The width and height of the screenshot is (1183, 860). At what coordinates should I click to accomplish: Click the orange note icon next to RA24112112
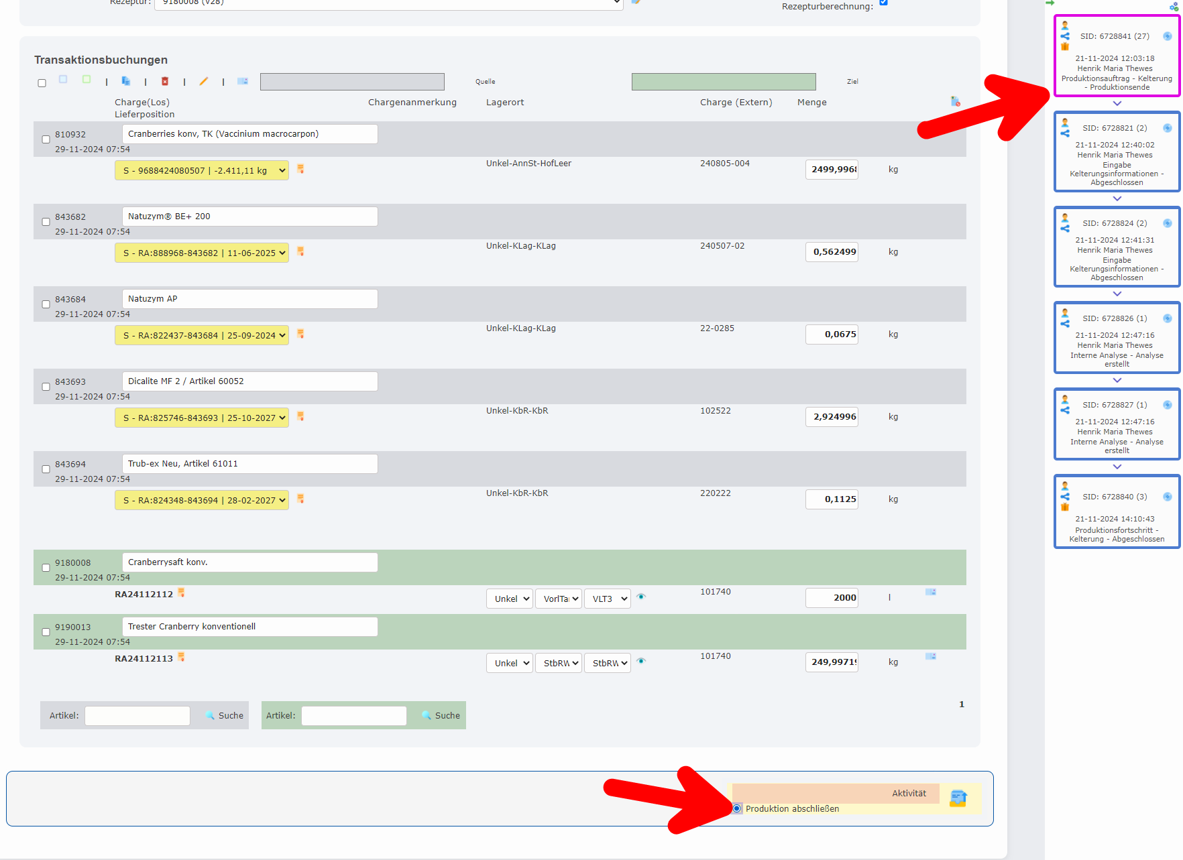(x=181, y=593)
